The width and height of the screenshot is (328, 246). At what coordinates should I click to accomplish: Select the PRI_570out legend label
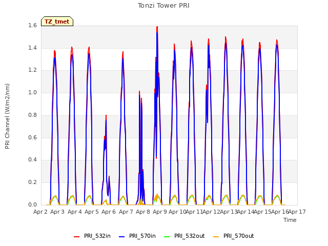point(239,236)
